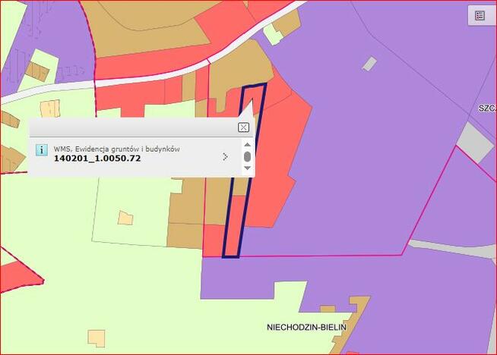Select parcel ID 140201_1.0050.72 text

[x=97, y=159]
